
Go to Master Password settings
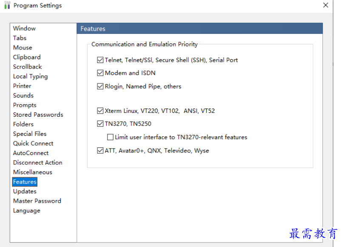click(x=37, y=201)
